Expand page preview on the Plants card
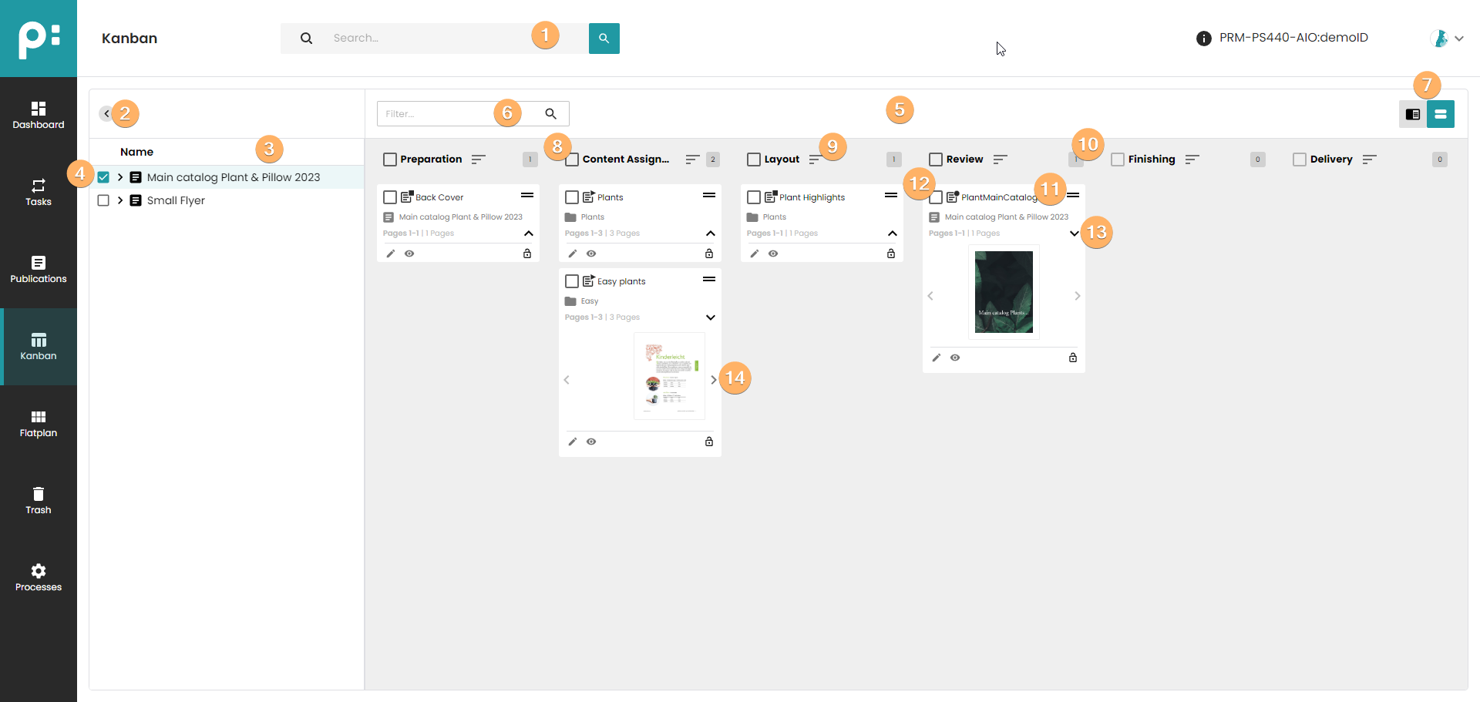The height and width of the screenshot is (702, 1480). [710, 233]
